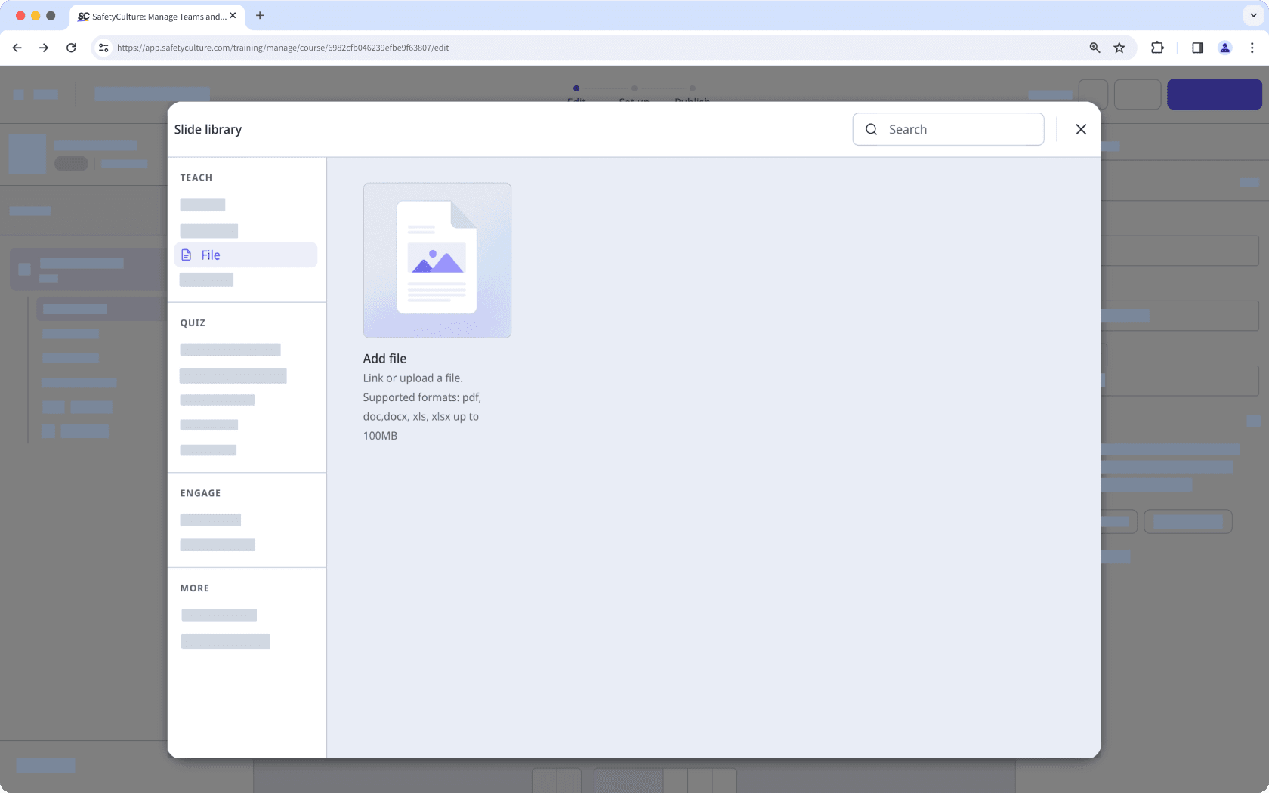Click the site information icon in the address bar
The height and width of the screenshot is (793, 1269).
pyautogui.click(x=103, y=47)
